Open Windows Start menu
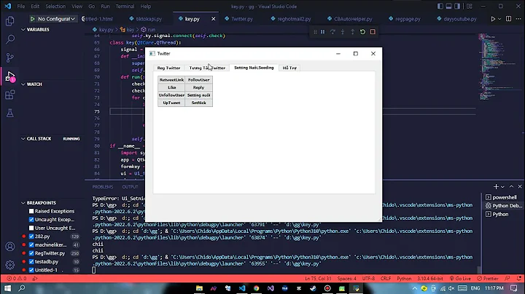The width and height of the screenshot is (525, 294). coord(7,288)
